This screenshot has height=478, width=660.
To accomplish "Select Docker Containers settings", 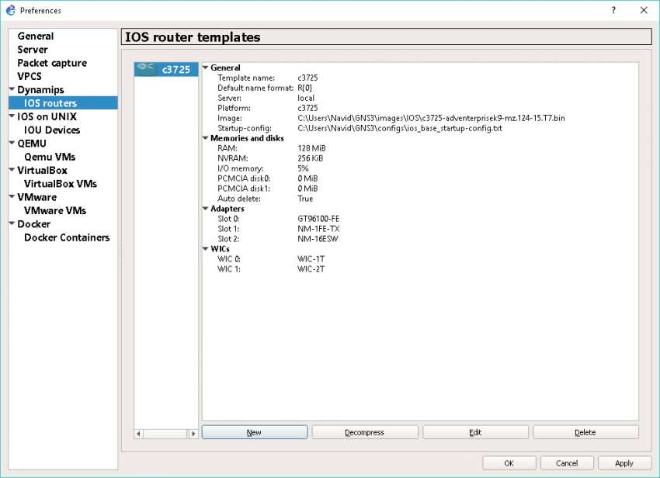I will click(x=67, y=237).
